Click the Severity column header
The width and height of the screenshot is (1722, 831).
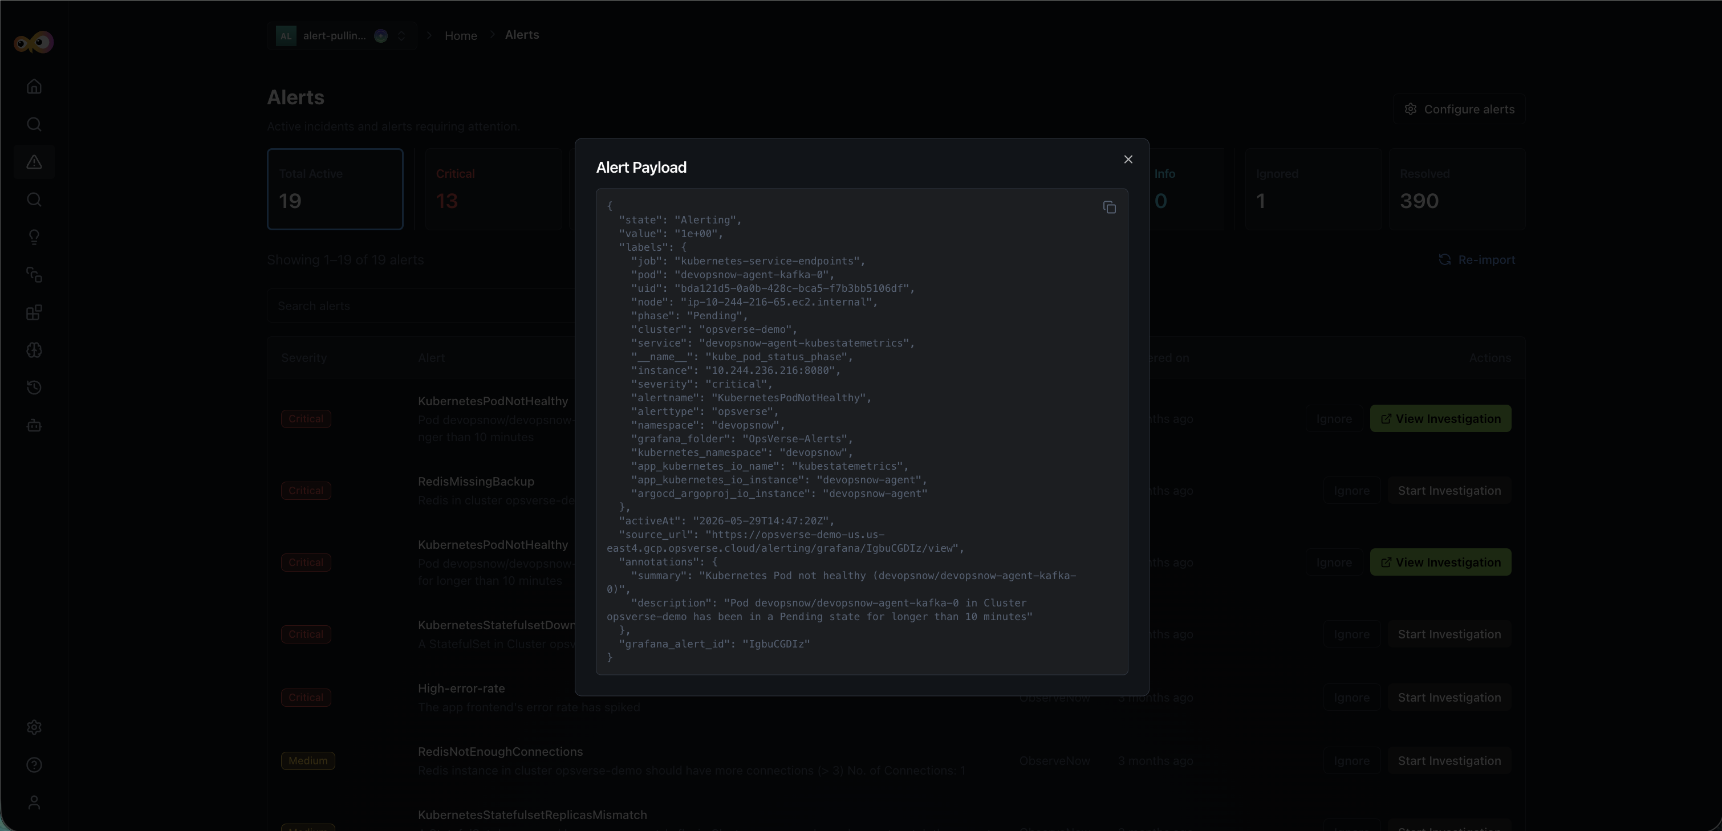tap(303, 358)
